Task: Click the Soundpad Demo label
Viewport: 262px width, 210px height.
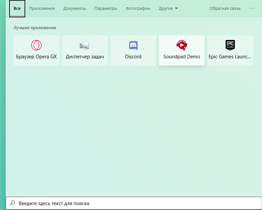Action: (x=182, y=57)
